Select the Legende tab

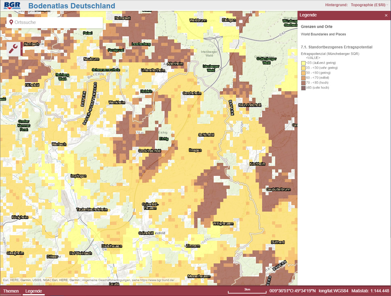(x=34, y=291)
